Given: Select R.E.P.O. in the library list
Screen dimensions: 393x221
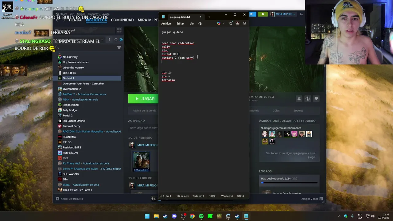Looking at the screenshot, I should tap(67, 142).
